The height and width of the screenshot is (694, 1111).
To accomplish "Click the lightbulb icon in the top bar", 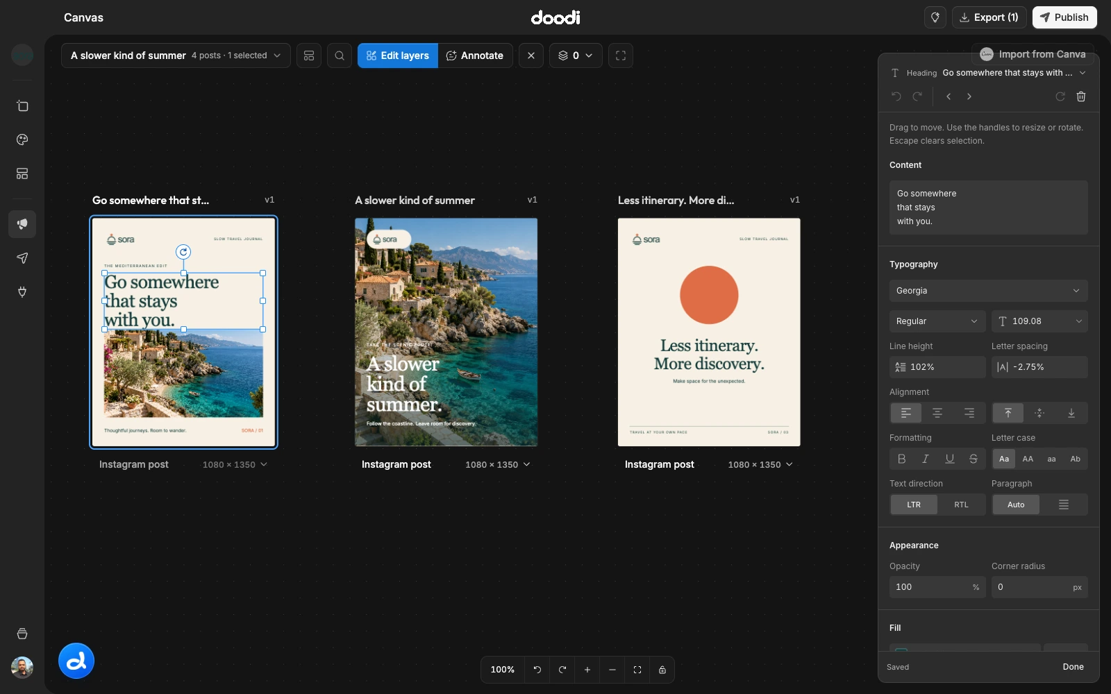I will [x=935, y=17].
